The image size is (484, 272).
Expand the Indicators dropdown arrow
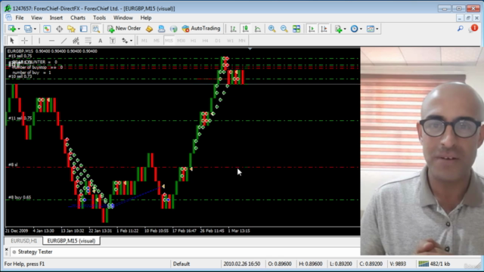click(x=345, y=29)
